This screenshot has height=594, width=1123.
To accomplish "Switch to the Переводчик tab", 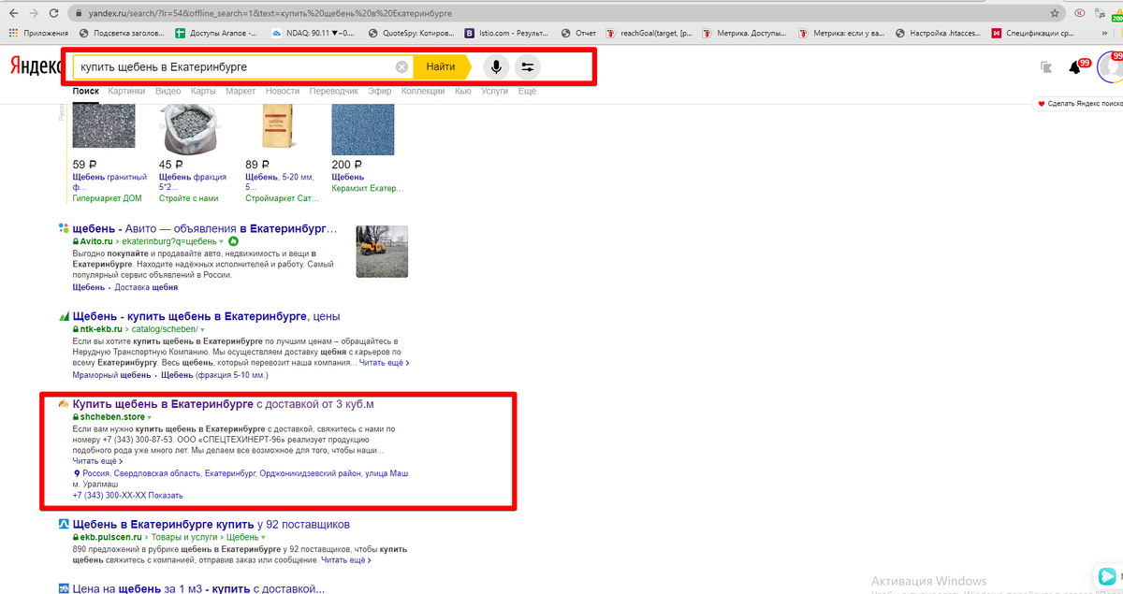I will pos(334,92).
